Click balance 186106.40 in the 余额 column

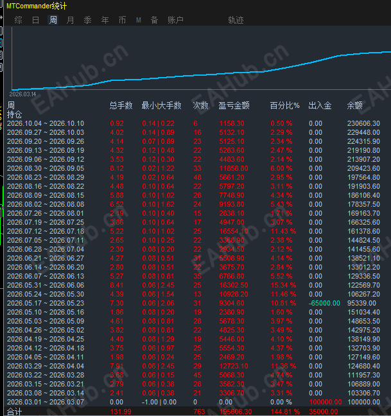[x=363, y=196]
